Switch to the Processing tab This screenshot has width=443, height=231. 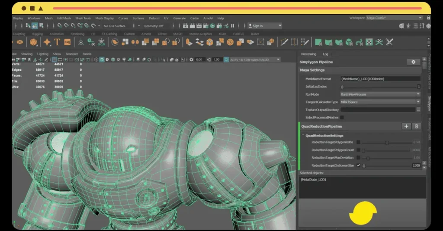pos(308,54)
